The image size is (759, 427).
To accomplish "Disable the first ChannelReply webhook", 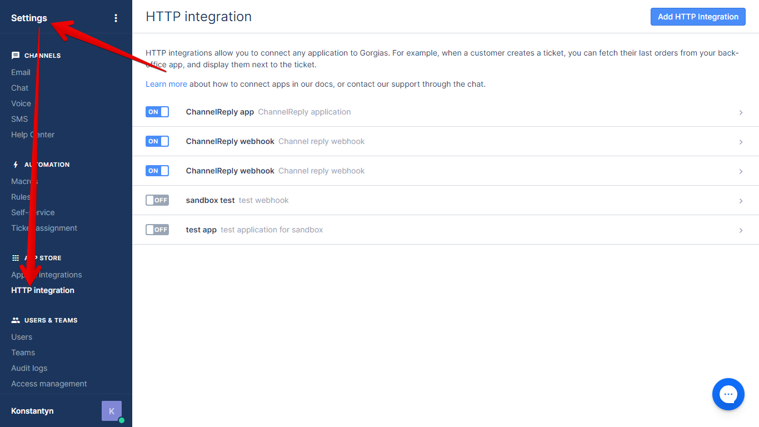I will pyautogui.click(x=157, y=141).
